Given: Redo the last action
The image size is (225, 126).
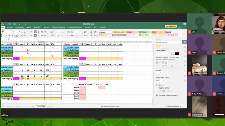Looking at the screenshot, I should [25, 24].
